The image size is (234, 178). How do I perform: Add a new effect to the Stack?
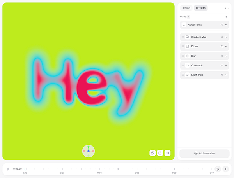coord(226,17)
